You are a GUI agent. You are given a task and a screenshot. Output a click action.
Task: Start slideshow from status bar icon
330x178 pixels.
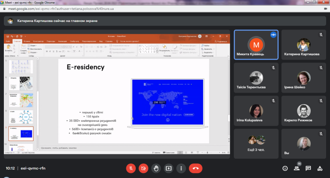pyautogui.click(x=198, y=153)
